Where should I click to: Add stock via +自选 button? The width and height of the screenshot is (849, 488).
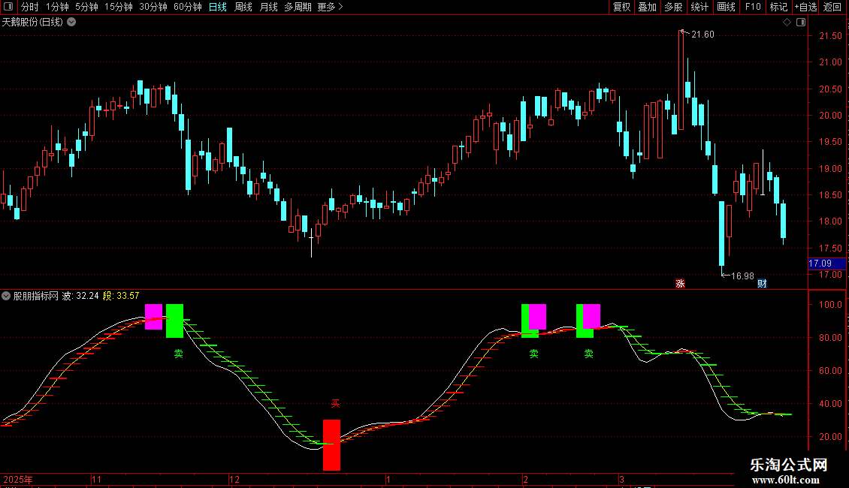[805, 7]
